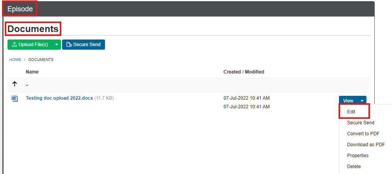Click the lock document icon on Secure Send
This screenshot has width=392, height=174.
point(69,45)
